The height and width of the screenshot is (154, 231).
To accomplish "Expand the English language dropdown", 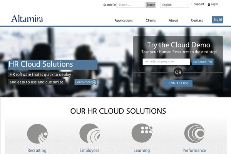I will [x=174, y=5].
